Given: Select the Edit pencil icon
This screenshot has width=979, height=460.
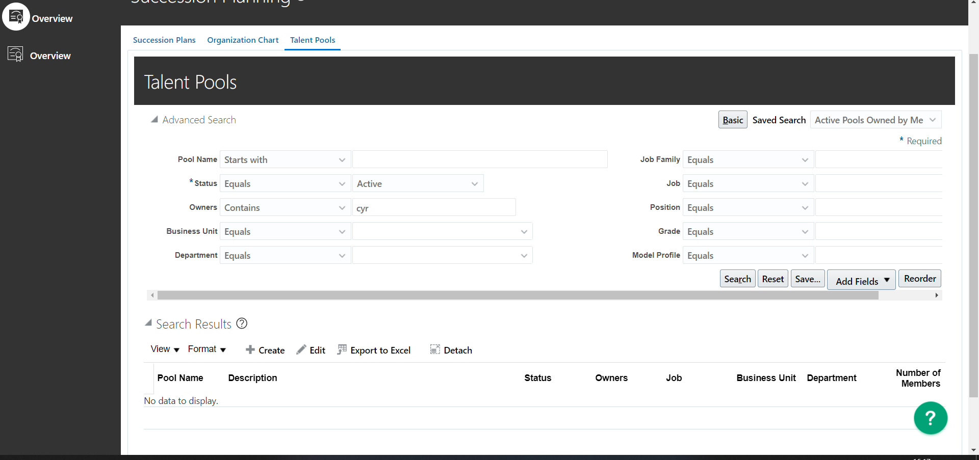Looking at the screenshot, I should click(x=301, y=349).
